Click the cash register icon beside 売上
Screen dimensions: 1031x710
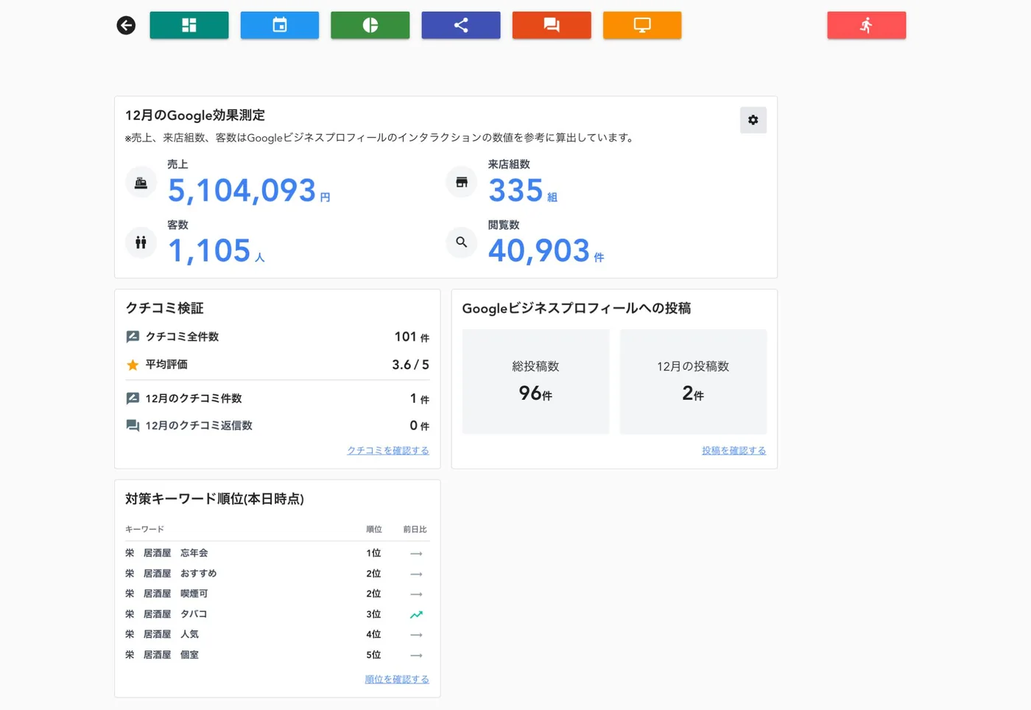pyautogui.click(x=141, y=183)
